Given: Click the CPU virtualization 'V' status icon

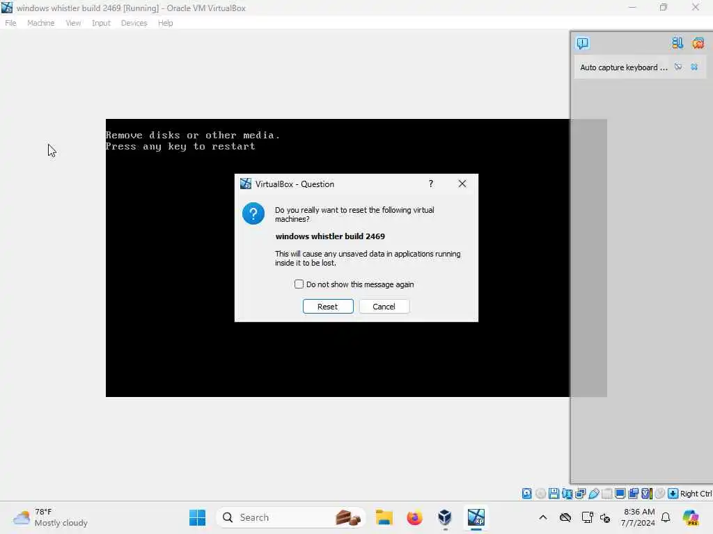Looking at the screenshot, I should (x=647, y=494).
